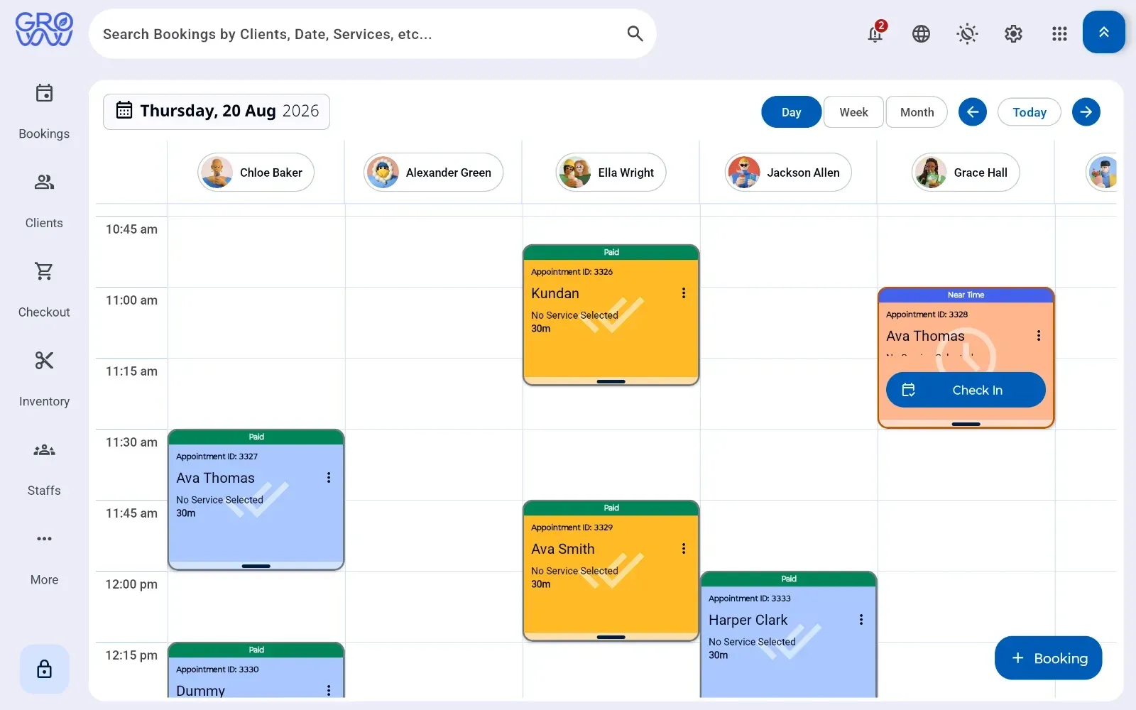The image size is (1136, 710).
Task: Click the partially visible staff avatar at right
Action: (x=1103, y=173)
